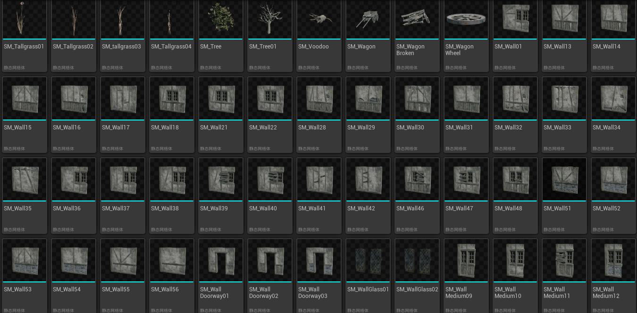Click the SM_Wall31 name label
This screenshot has height=313, width=637.
459,128
